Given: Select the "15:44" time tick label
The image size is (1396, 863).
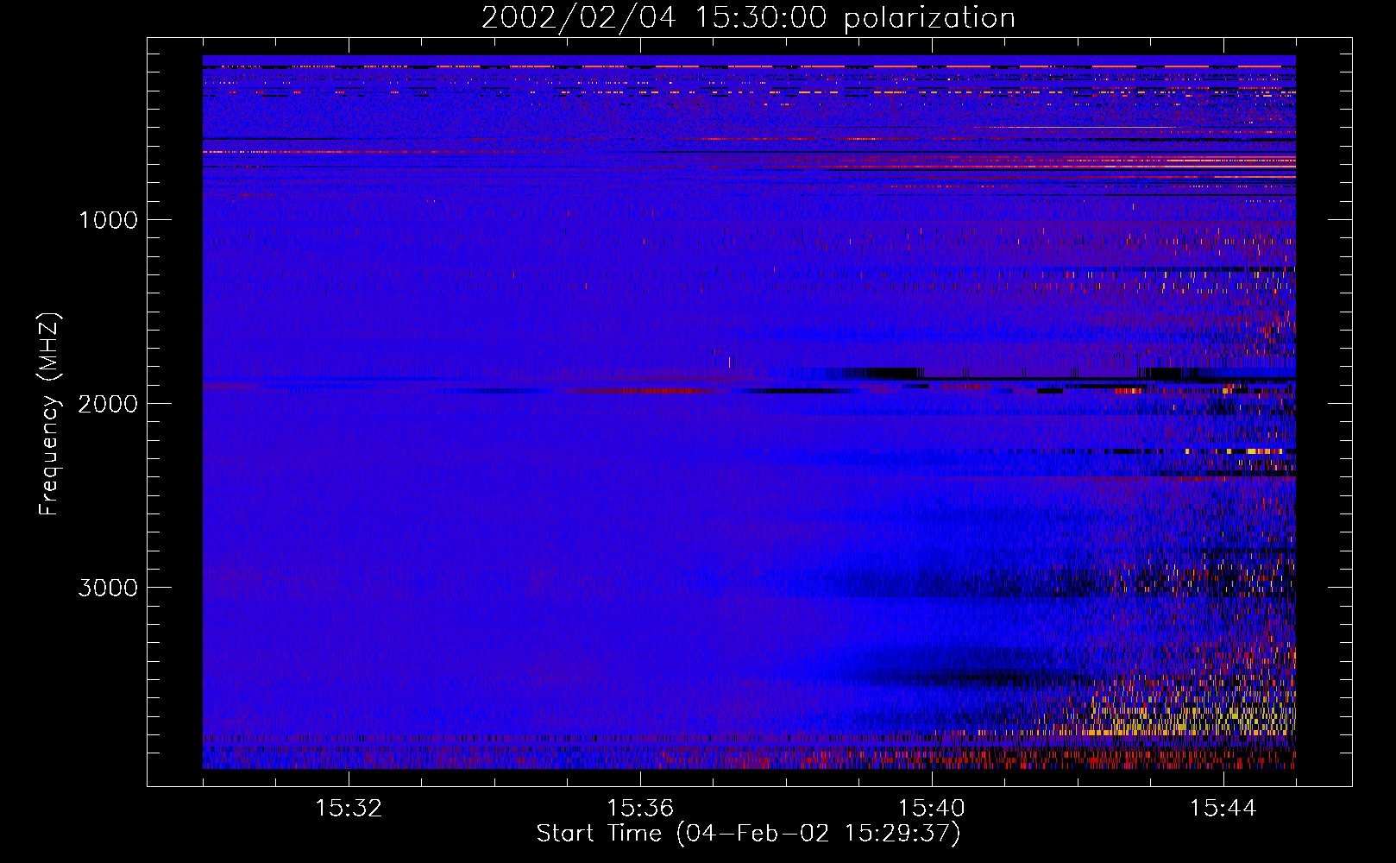Looking at the screenshot, I should 1223,809.
